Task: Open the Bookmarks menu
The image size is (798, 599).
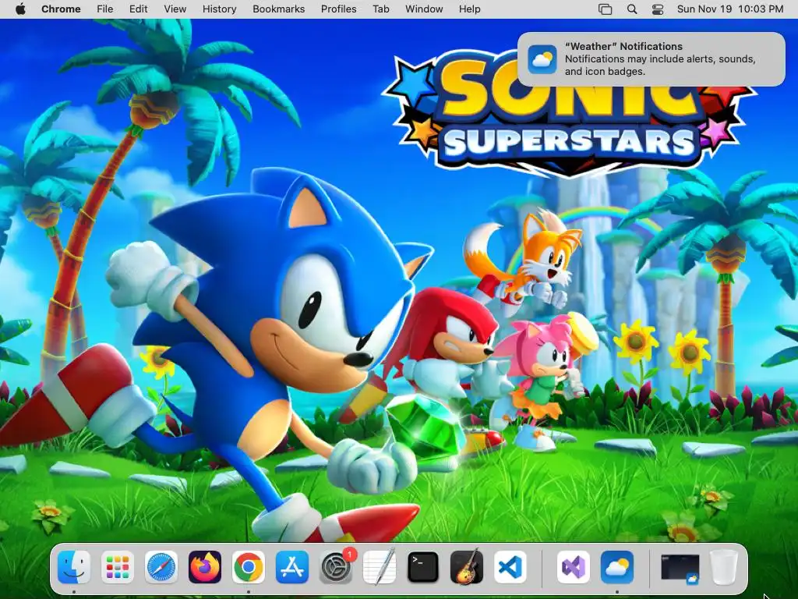Action: (279, 9)
